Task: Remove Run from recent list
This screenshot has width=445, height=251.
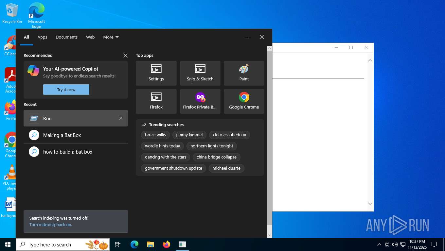Action: 121,118
